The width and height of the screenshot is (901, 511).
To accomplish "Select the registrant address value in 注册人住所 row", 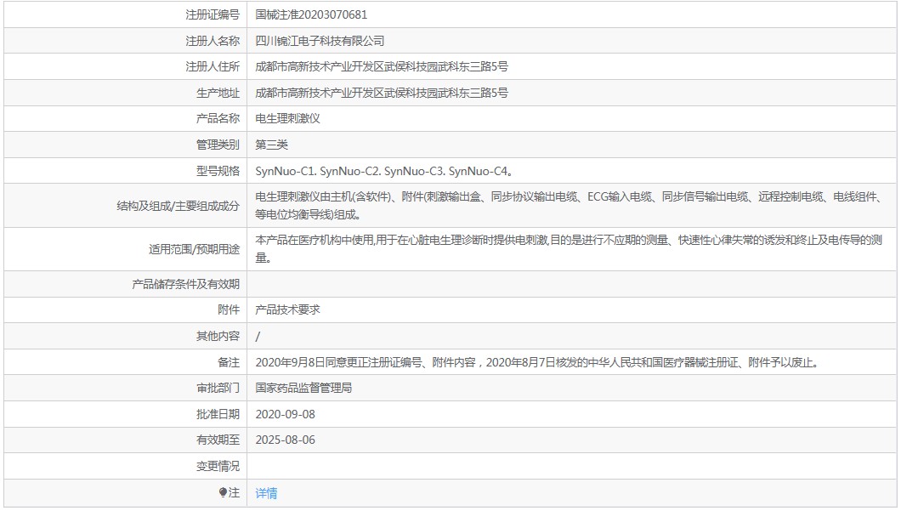I will pyautogui.click(x=382, y=66).
